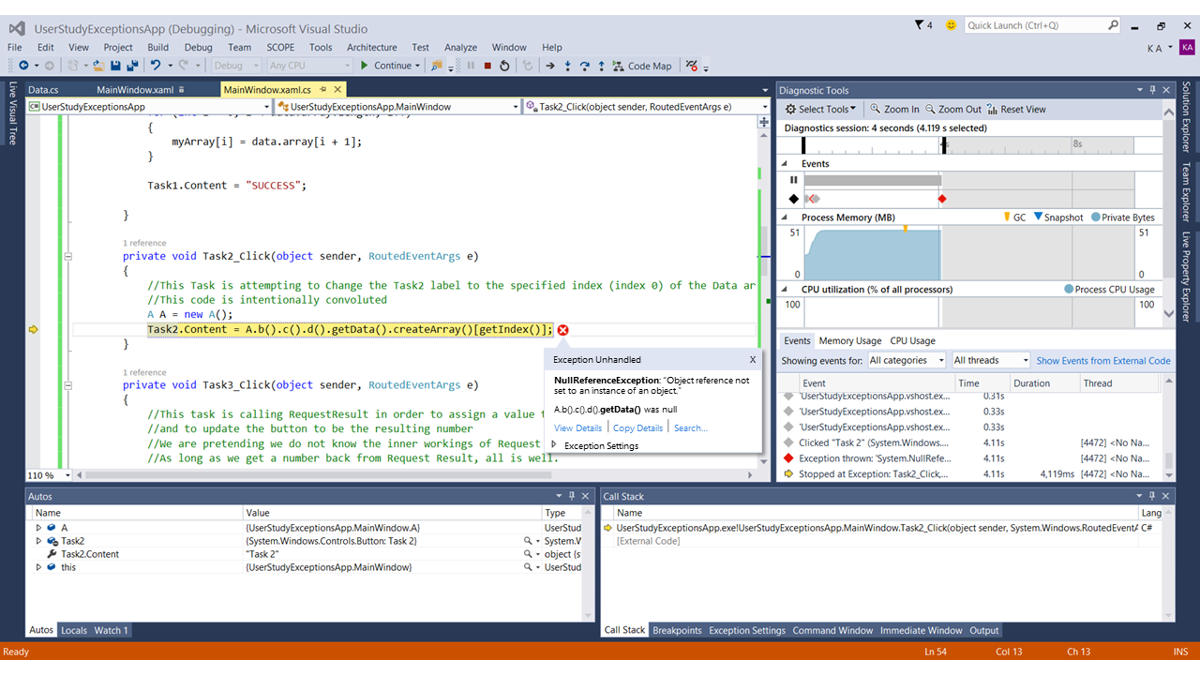The width and height of the screenshot is (1200, 675).
Task: Open the Analyze menu
Action: coord(460,47)
